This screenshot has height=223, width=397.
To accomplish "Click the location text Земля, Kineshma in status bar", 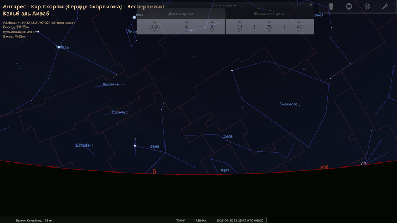I will click(x=33, y=221).
